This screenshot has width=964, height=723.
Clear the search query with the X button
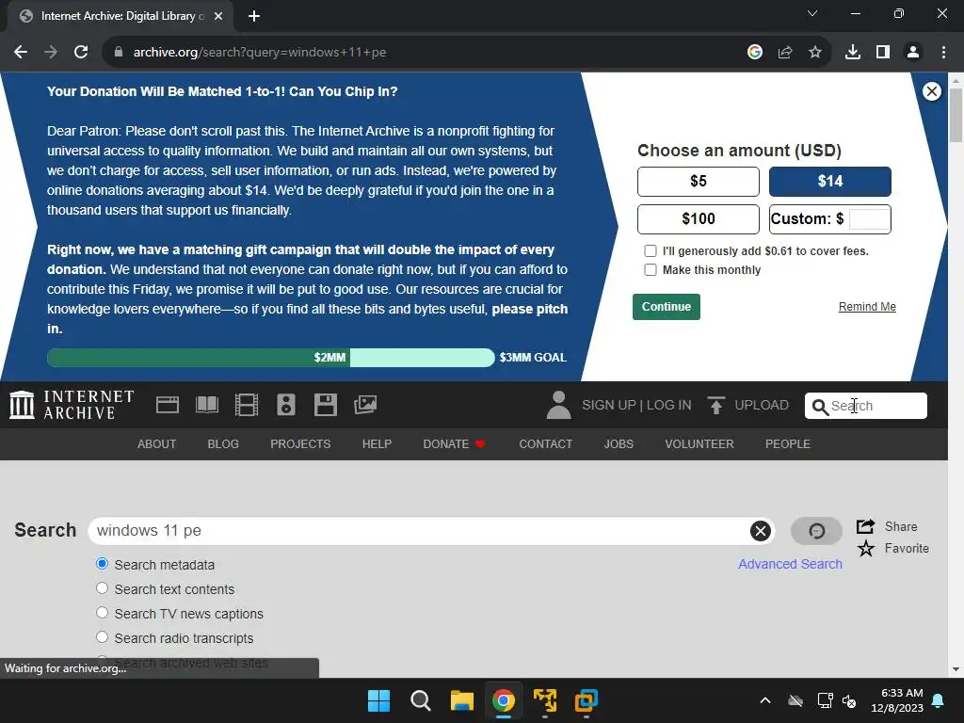pos(760,531)
